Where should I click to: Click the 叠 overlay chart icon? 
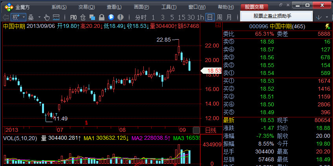pos(31,17)
